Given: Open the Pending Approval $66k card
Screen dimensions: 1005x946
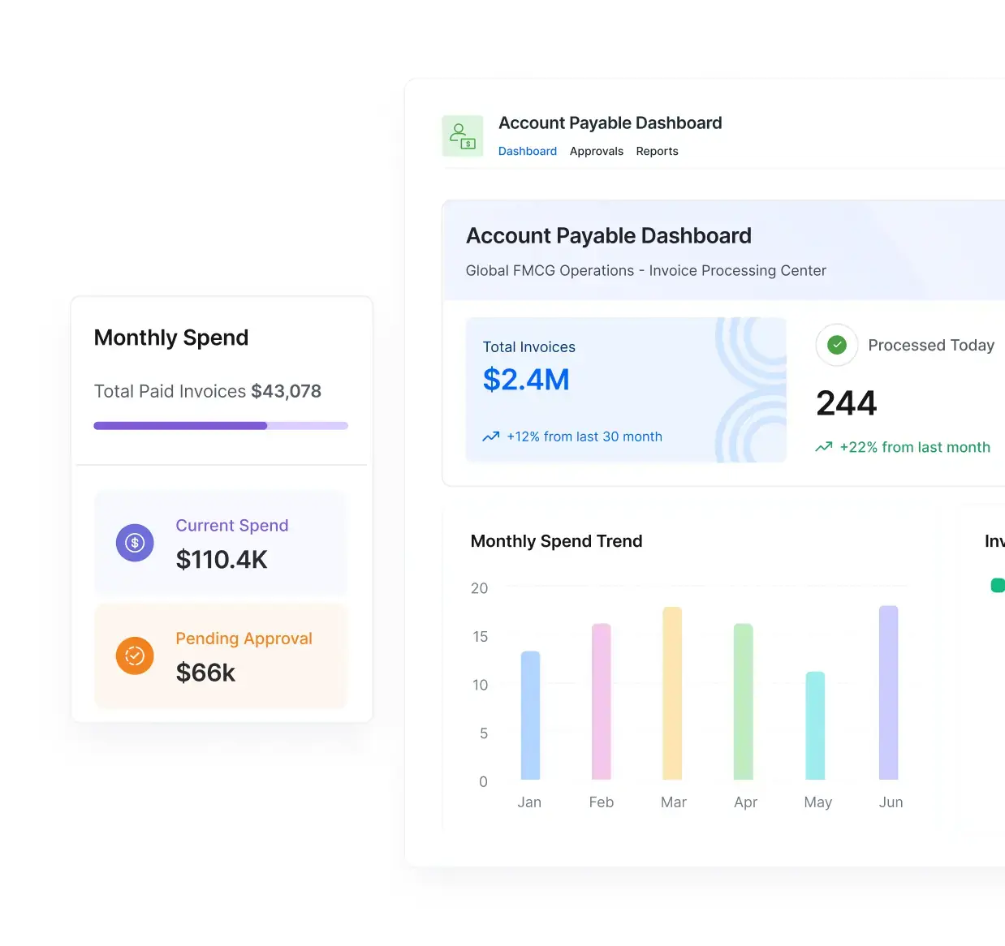Looking at the screenshot, I should (x=221, y=656).
